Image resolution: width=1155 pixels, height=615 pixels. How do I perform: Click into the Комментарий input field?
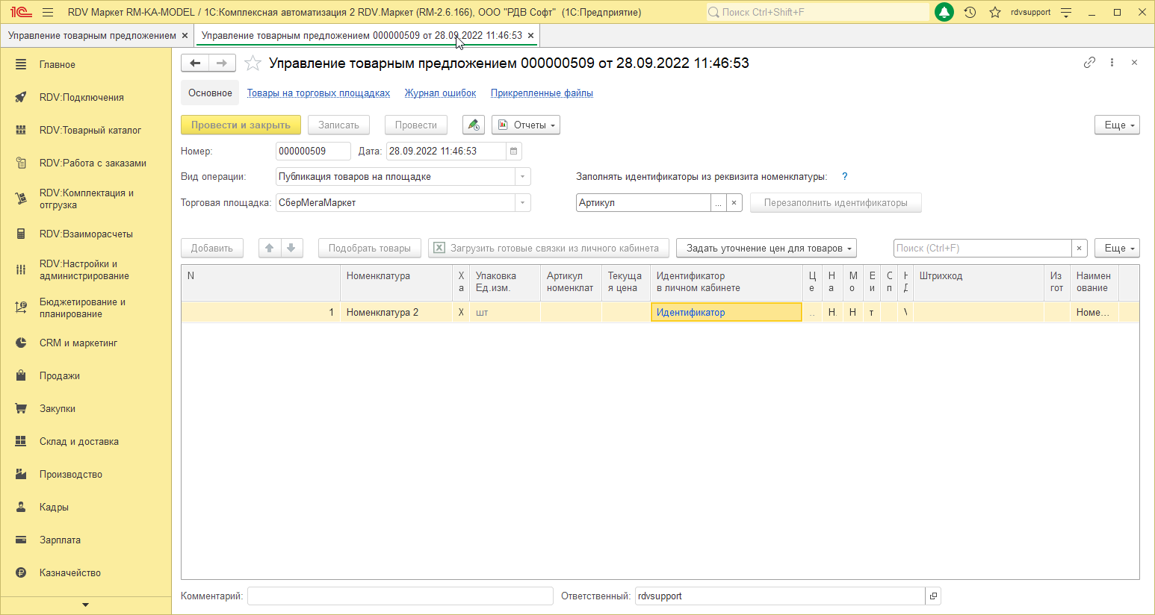point(400,596)
